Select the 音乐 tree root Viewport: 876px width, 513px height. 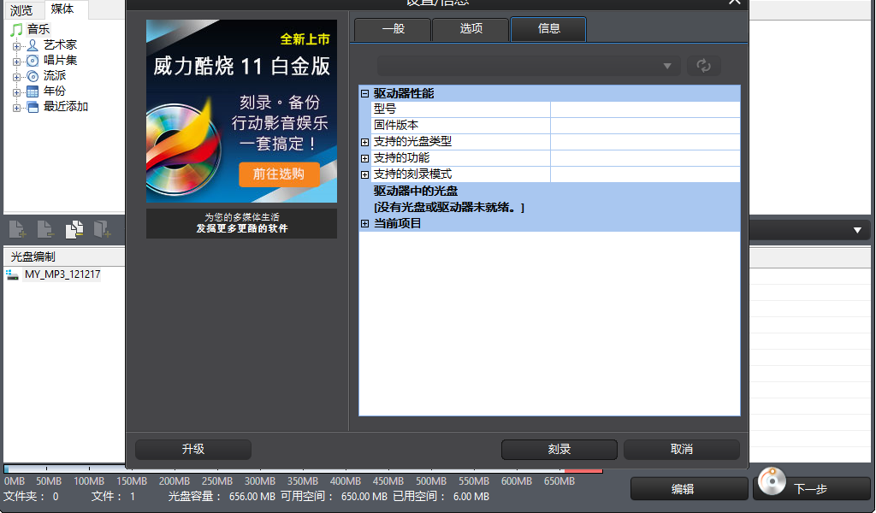[x=38, y=29]
